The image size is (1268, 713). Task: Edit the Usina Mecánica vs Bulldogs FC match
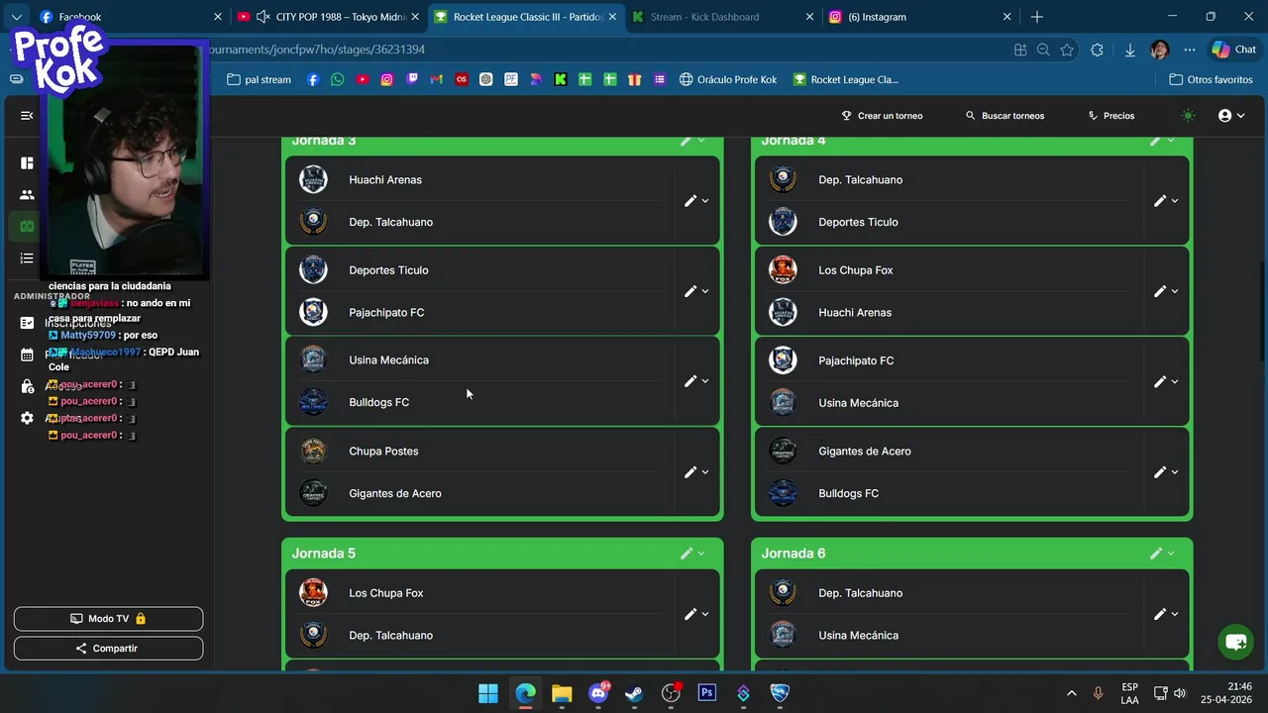[690, 381]
